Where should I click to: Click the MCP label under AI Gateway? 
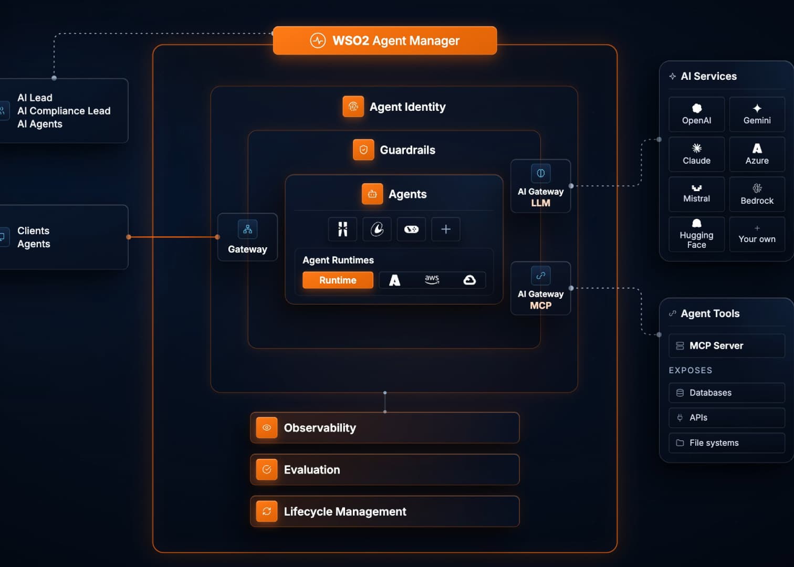[x=541, y=306]
